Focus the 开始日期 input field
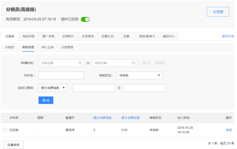 (61, 63)
